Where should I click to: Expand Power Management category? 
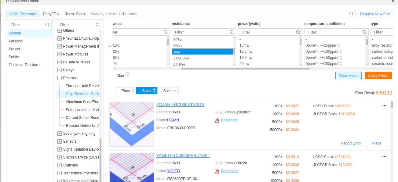pos(60,46)
